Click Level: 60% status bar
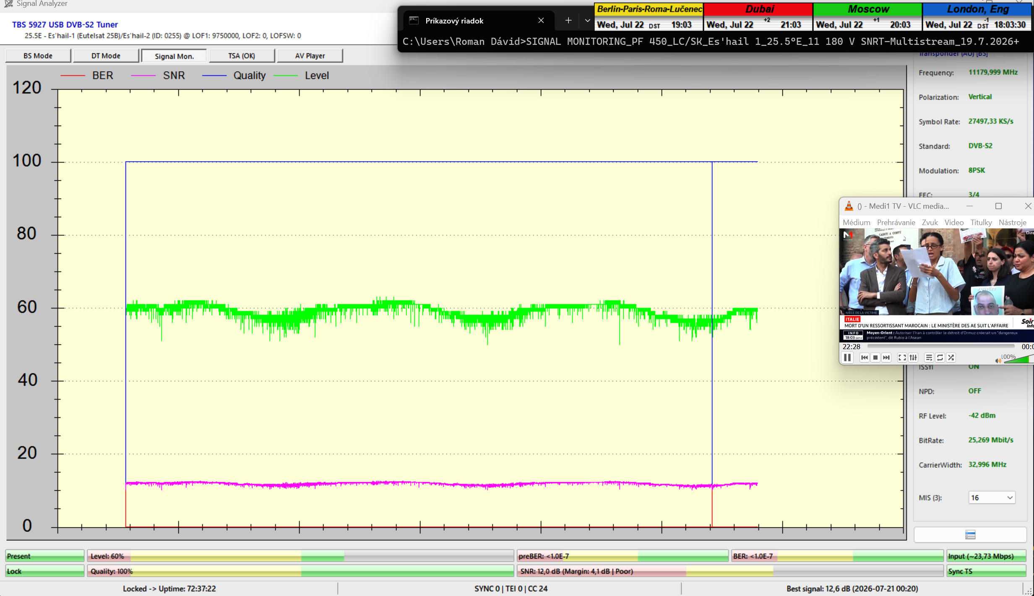Image resolution: width=1034 pixels, height=596 pixels. coord(300,556)
